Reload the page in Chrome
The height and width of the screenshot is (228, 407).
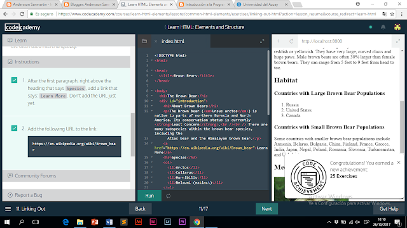[x=22, y=14]
